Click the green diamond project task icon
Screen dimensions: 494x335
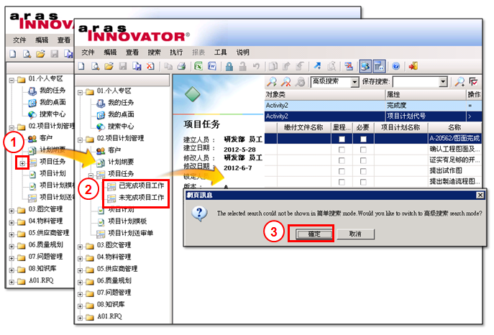point(192,94)
